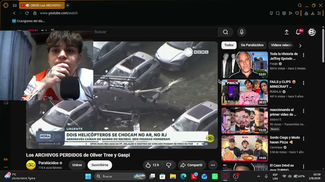Open YouTube account avatar menu
This screenshot has width=325, height=182.
click(312, 32)
